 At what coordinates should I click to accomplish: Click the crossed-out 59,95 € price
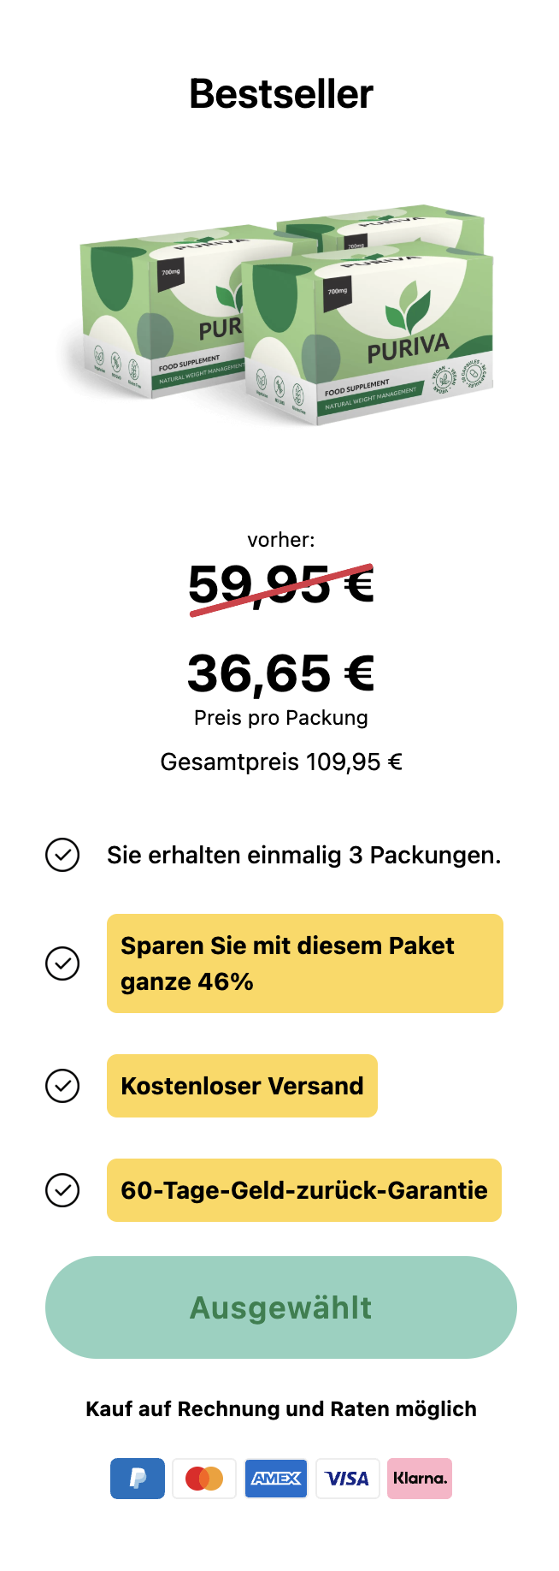[x=280, y=585]
